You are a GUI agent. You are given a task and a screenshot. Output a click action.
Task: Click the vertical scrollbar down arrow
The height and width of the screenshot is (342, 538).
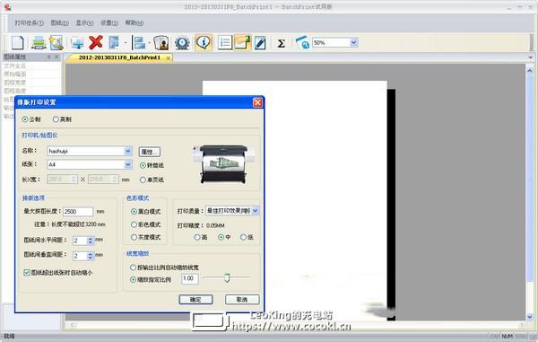530,317
